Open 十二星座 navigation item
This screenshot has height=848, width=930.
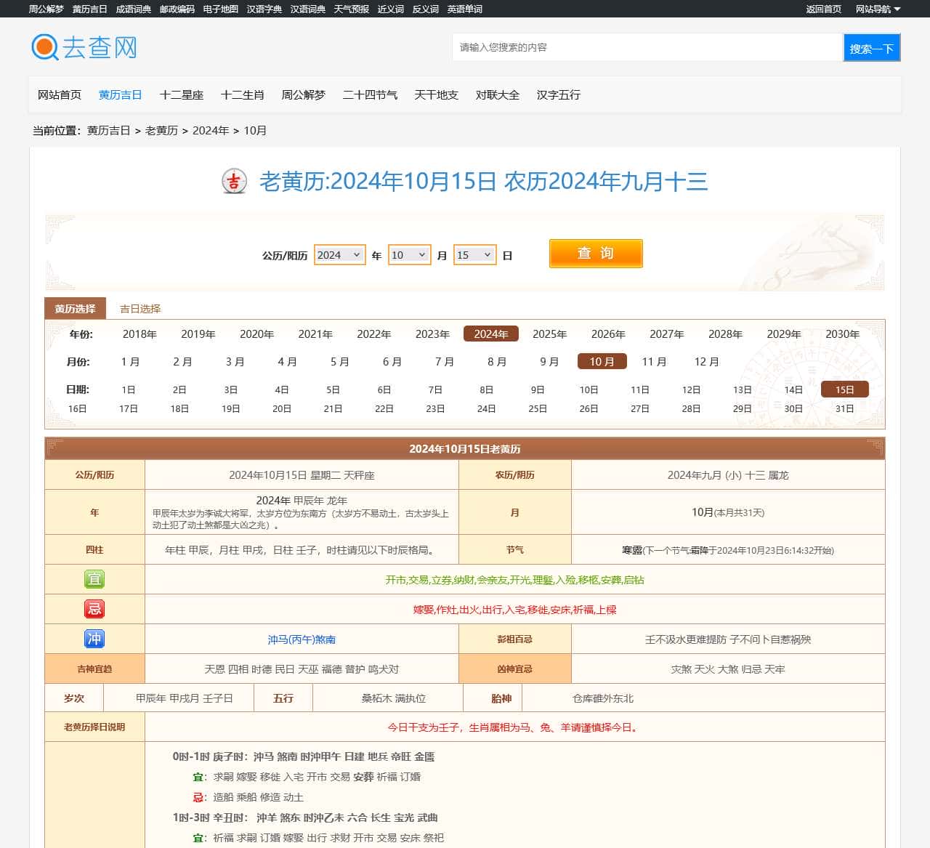click(x=182, y=94)
